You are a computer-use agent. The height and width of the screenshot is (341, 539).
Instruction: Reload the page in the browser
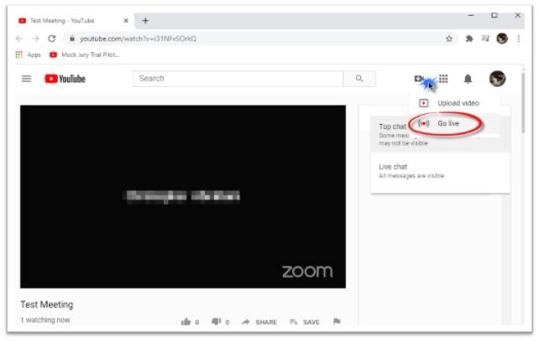pos(51,39)
